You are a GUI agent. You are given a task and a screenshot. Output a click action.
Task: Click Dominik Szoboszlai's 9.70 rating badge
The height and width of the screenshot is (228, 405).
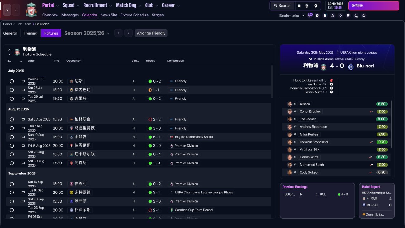tap(382, 142)
